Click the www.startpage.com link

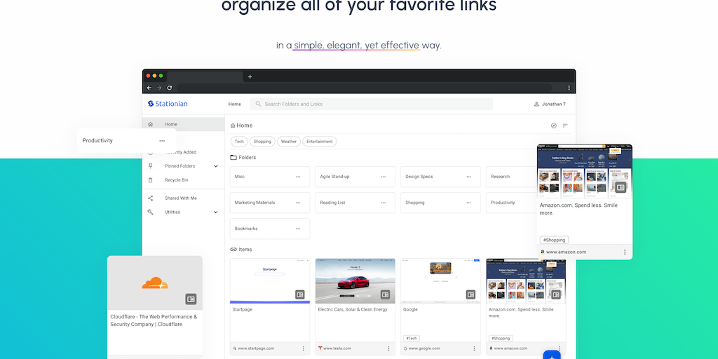[256, 348]
